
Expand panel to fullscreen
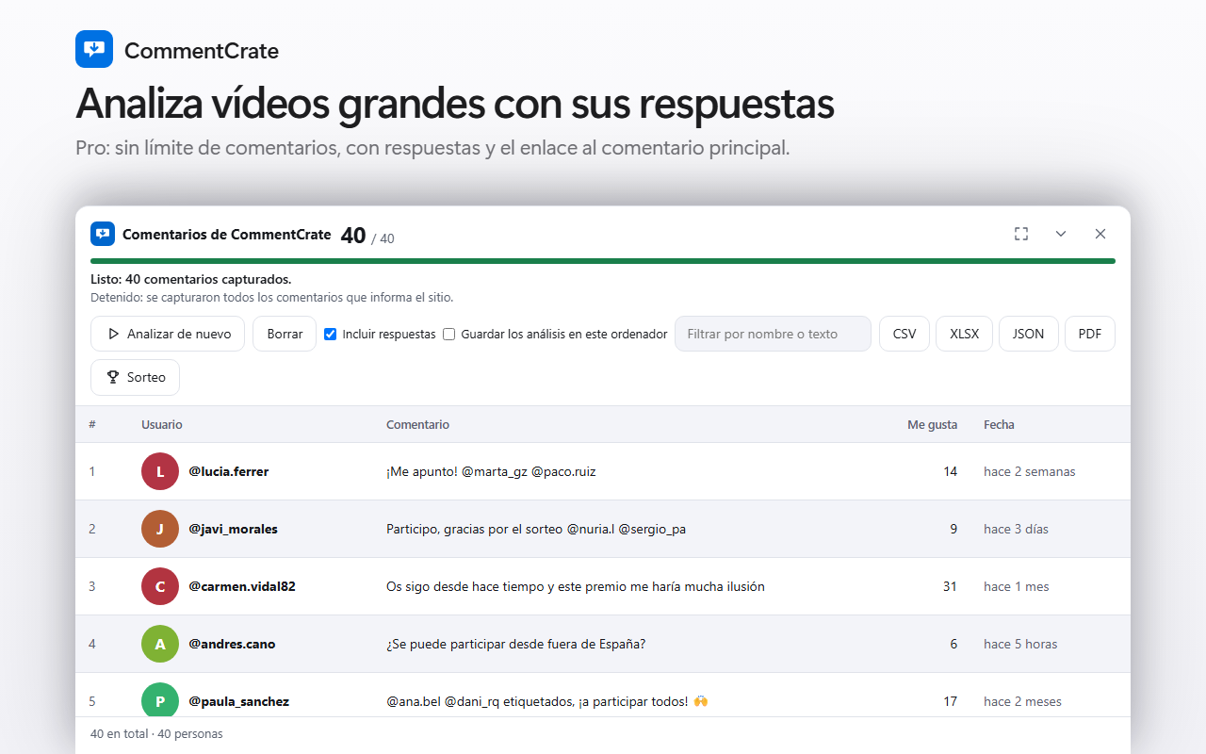coord(1021,234)
